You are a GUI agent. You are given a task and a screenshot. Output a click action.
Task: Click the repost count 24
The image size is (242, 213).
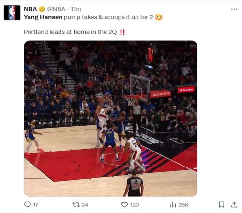coord(85,205)
